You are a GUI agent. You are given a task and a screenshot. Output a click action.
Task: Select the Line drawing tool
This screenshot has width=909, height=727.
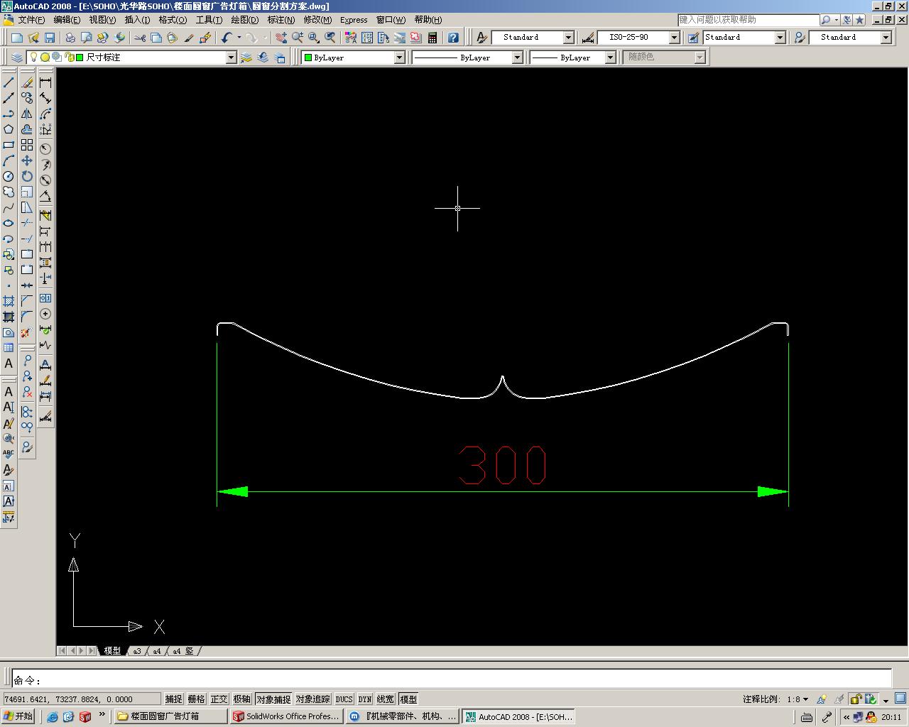click(9, 82)
